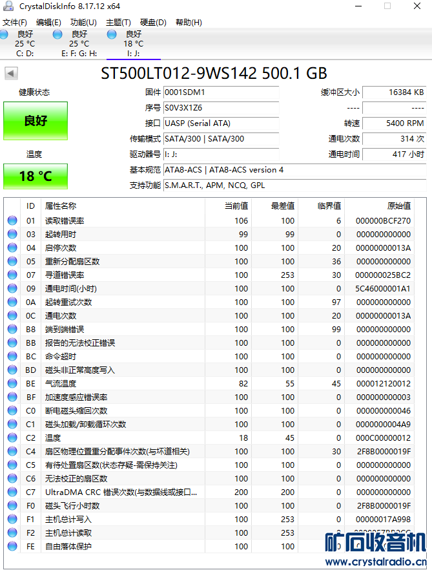Viewport: 432px width, 570px height.
Task: Click raw value 5C46000001A1
Action: tap(384, 289)
